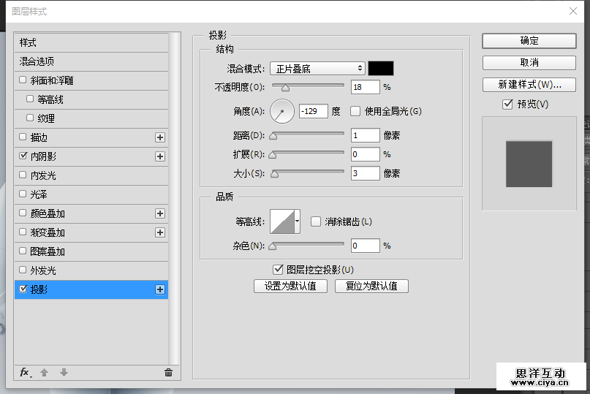
Task: Select 混合选项 in the styles list
Action: click(37, 61)
